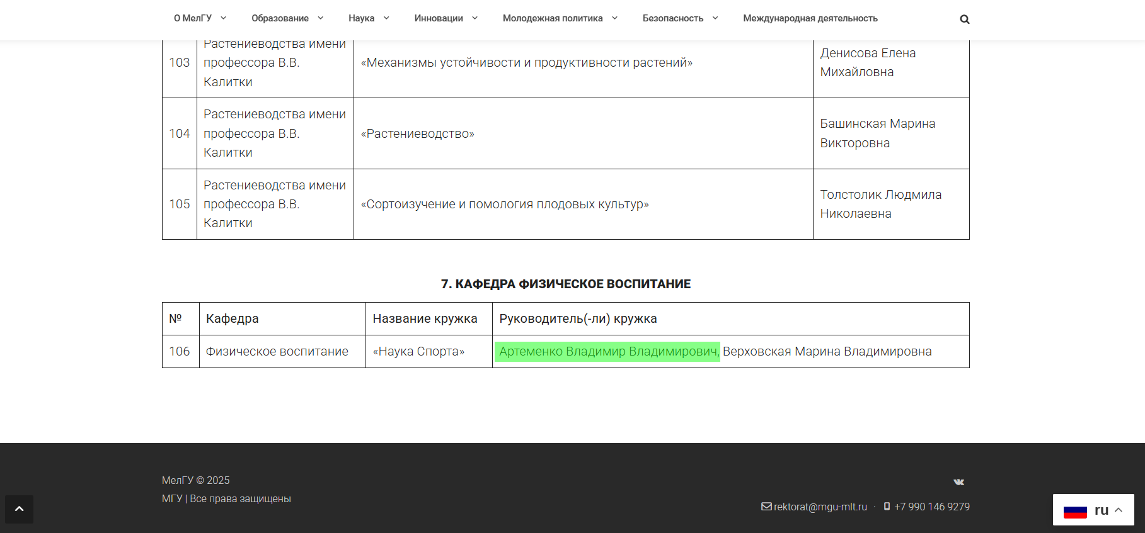Click row number 103
The width and height of the screenshot is (1145, 533).
coord(180,63)
